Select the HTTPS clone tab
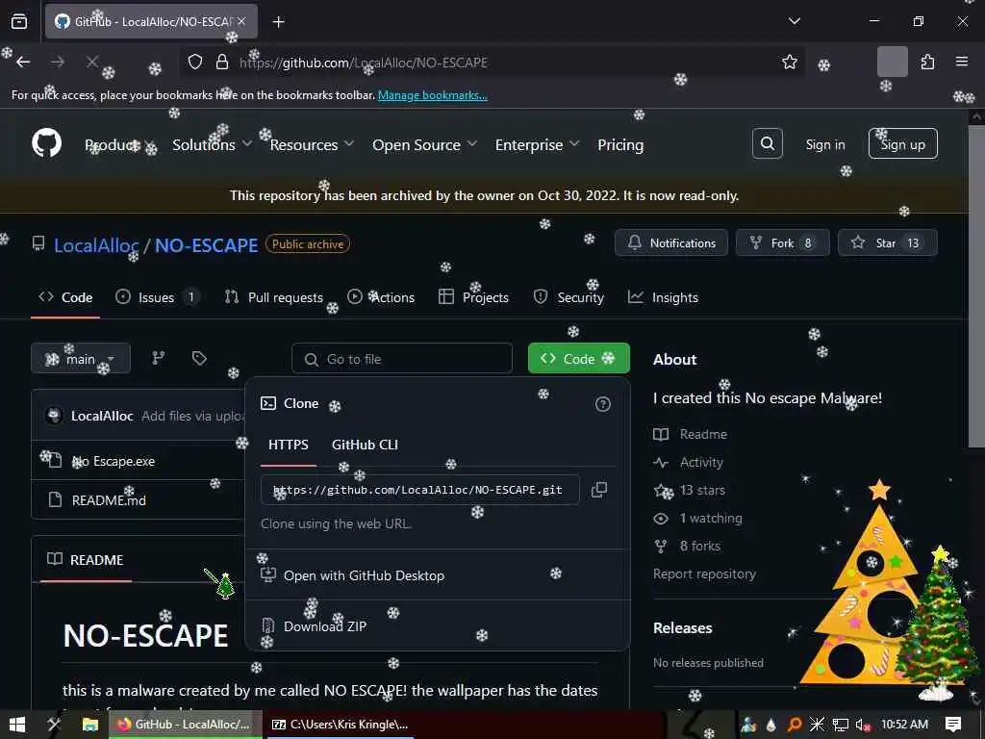 289,445
